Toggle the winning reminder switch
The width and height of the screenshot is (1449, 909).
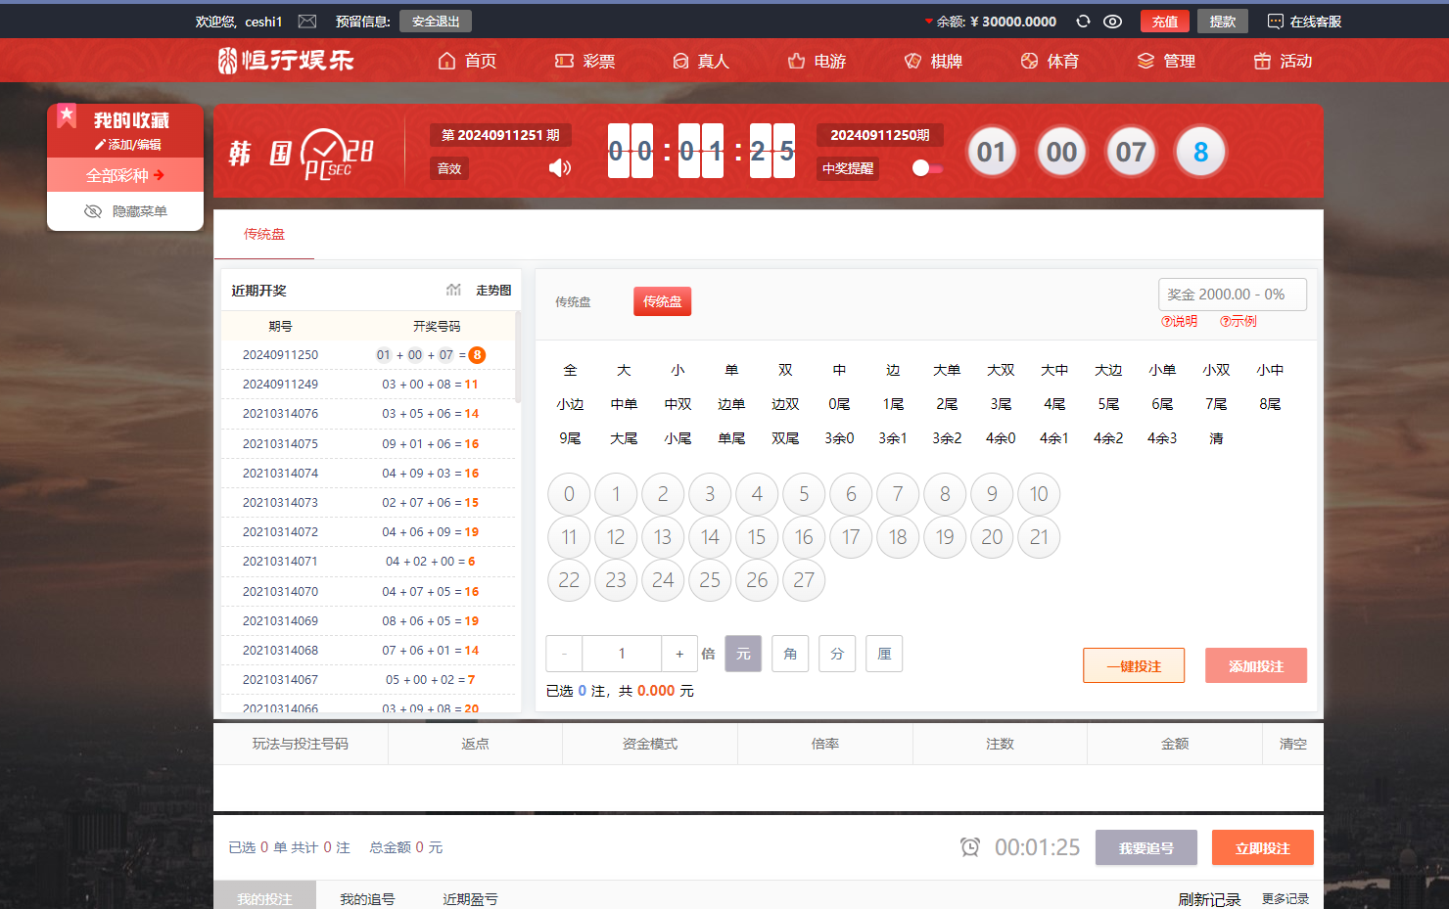[x=926, y=168]
